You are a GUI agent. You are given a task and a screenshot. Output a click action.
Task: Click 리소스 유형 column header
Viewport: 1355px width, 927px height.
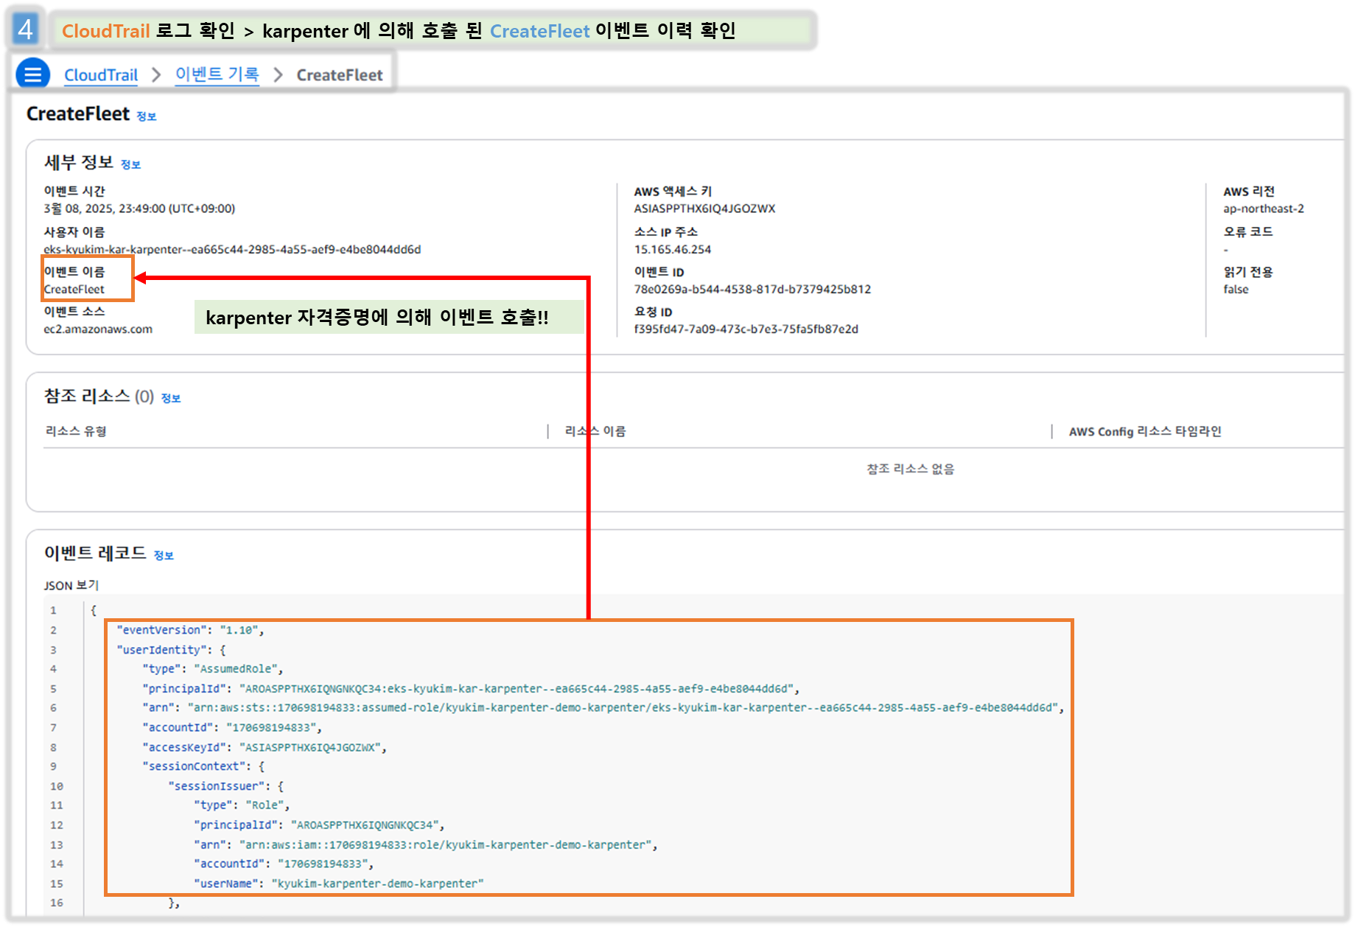[76, 431]
